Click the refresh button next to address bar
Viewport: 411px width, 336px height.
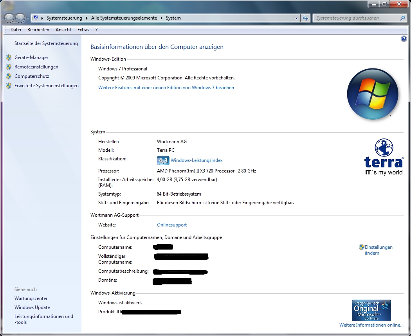305,18
